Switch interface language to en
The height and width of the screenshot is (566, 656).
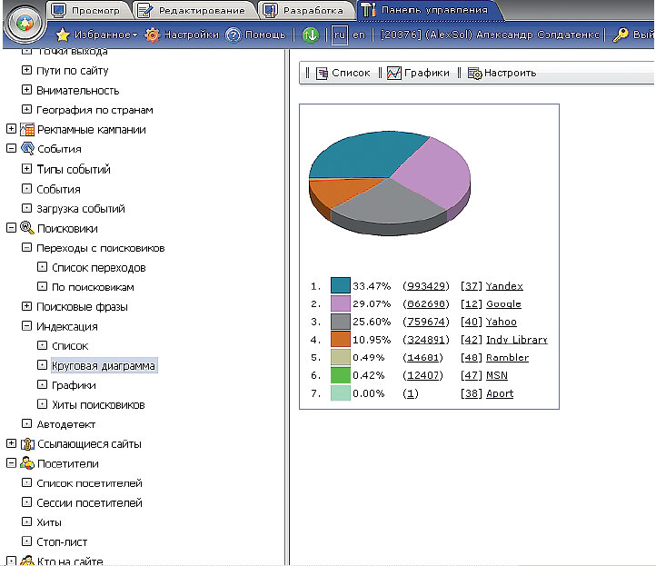tap(359, 35)
